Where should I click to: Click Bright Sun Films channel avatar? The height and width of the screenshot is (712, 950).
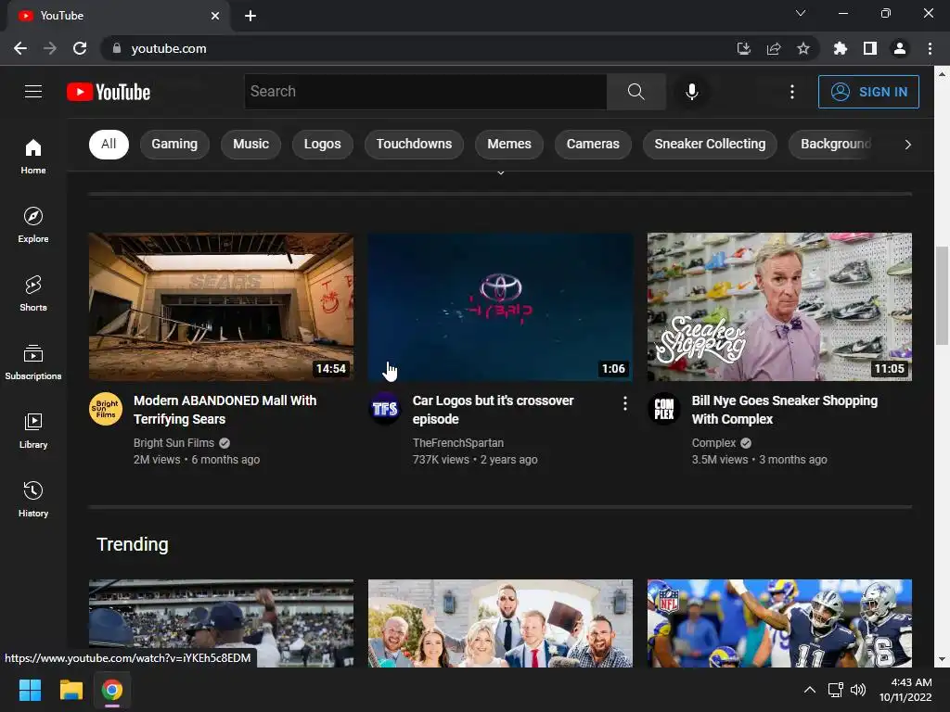106,409
